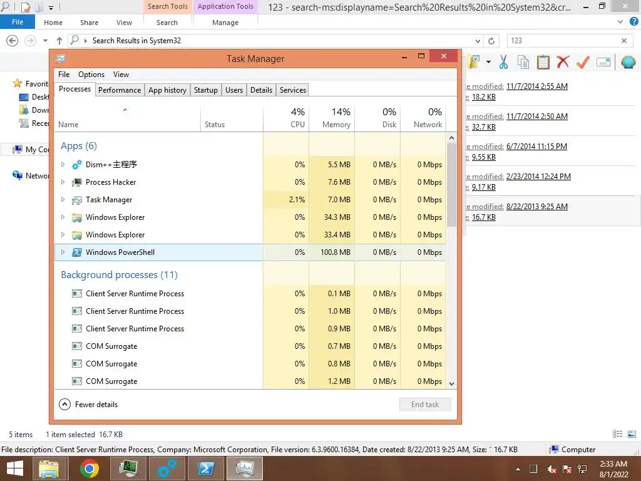
Task: Expand the Task Manager process group
Action: click(x=63, y=200)
